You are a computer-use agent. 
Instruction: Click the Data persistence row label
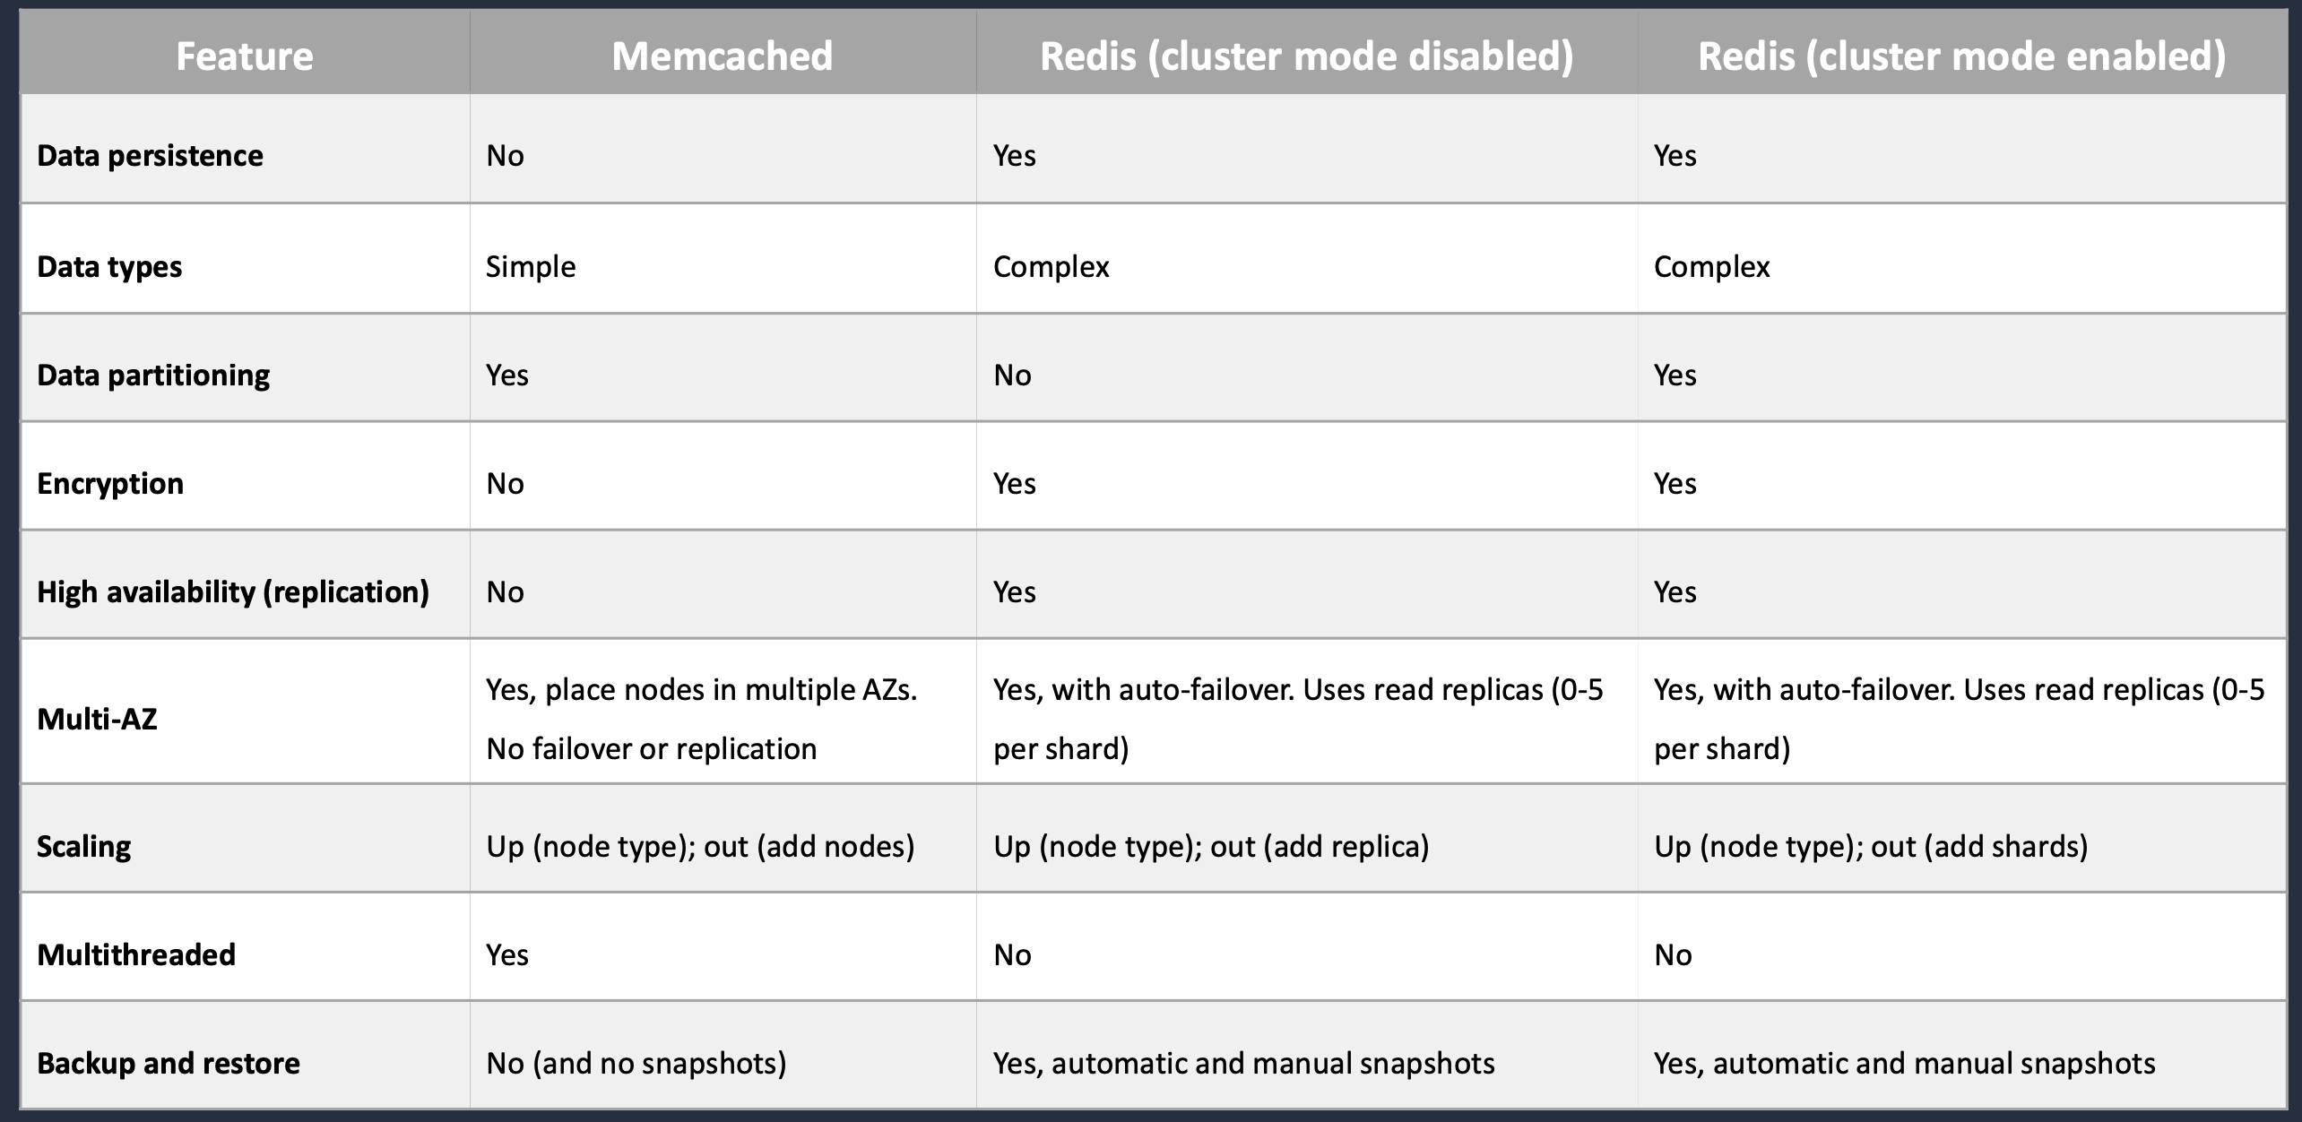pos(150,156)
